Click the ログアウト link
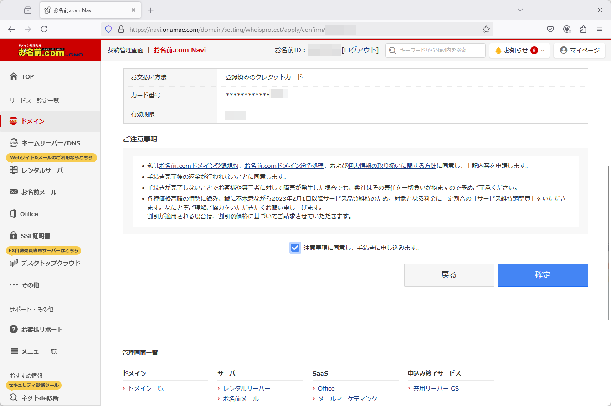 pos(360,50)
